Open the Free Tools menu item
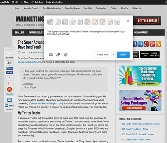Image resolution: width=167 pixels, height=143 pixels. tap(88, 8)
